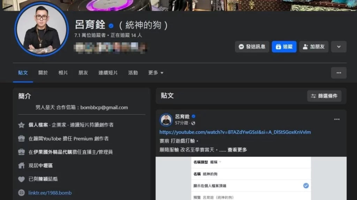Open the YouTube link in the post
This screenshot has height=200, width=357.
coord(235,132)
